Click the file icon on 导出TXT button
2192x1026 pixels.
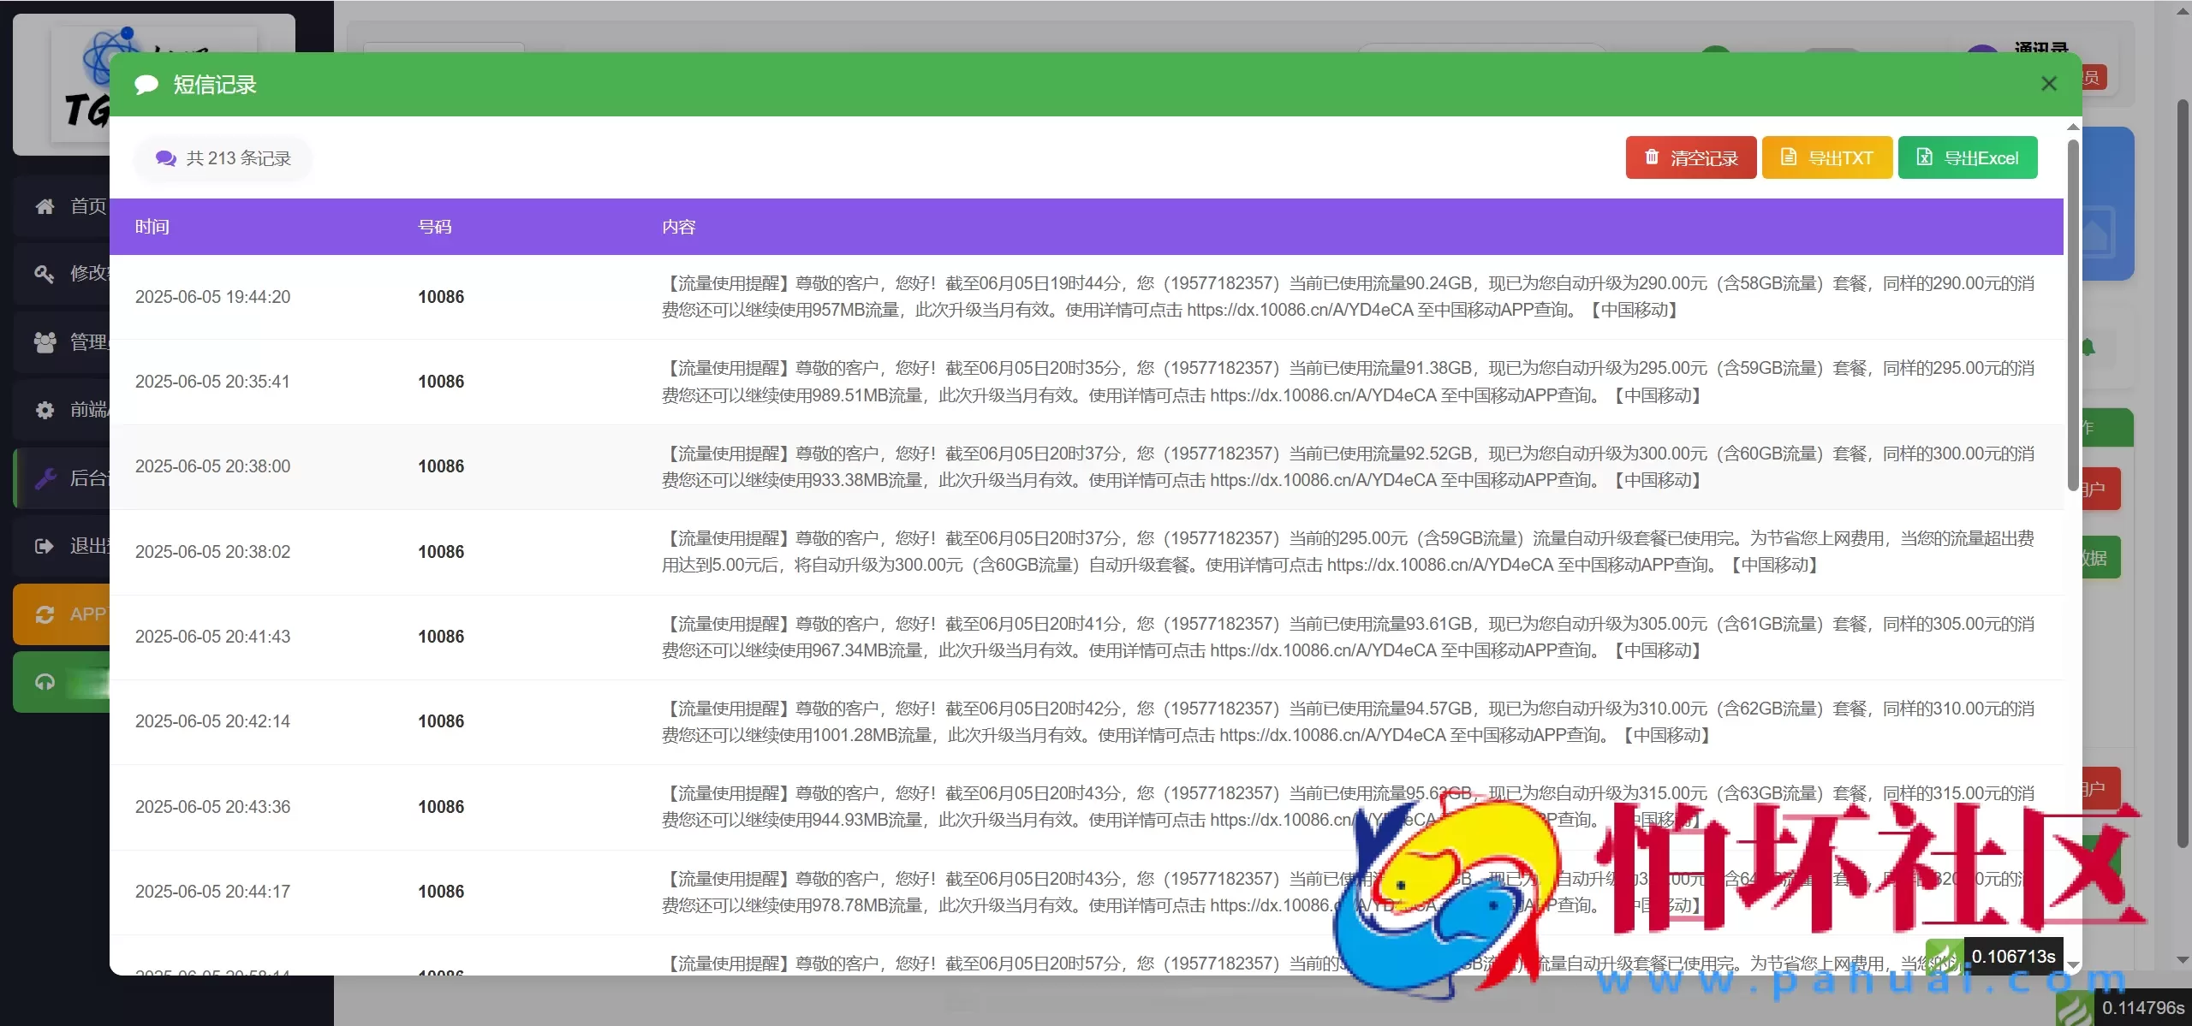pos(1788,157)
